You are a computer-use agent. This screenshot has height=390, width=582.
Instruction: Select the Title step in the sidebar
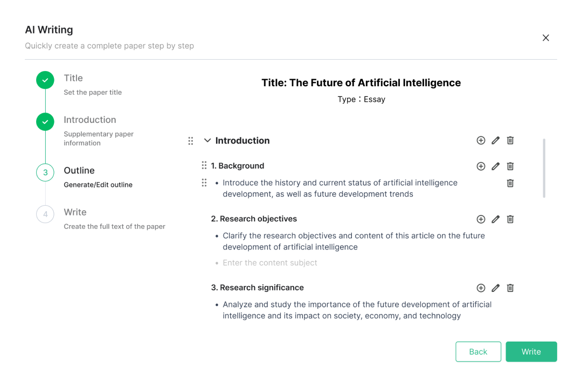[73, 78]
